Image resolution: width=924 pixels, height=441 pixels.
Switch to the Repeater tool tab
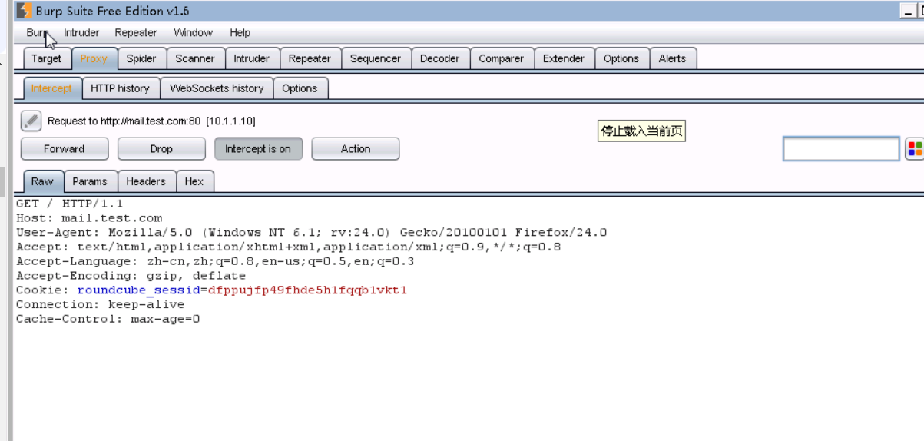310,58
